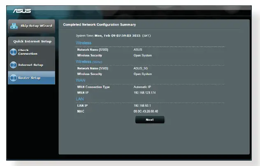
Task: Click the network name value ASUS
Action: coord(138,49)
